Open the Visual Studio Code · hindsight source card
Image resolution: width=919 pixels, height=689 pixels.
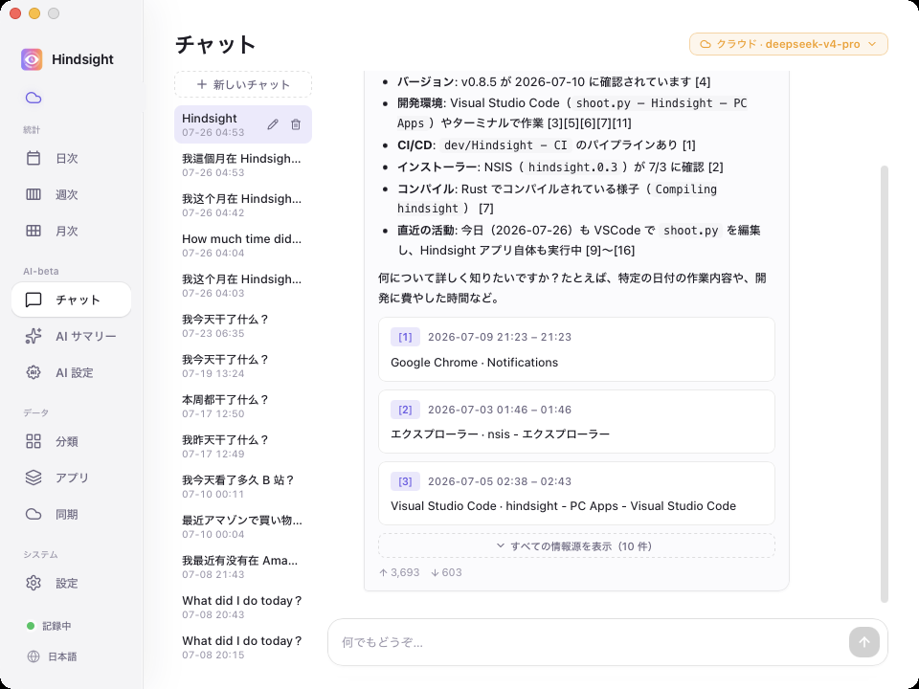[576, 494]
